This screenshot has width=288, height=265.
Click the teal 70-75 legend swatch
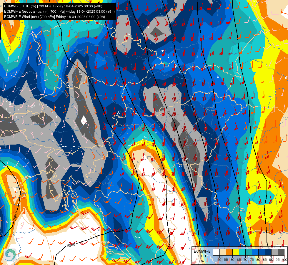coord(249,252)
